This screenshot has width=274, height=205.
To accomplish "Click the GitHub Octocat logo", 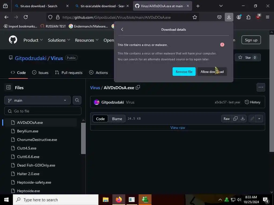I will pyautogui.click(x=13, y=40).
